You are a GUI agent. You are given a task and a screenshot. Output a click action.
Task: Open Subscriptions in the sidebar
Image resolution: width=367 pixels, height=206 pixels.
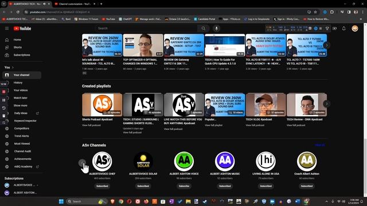click(22, 55)
